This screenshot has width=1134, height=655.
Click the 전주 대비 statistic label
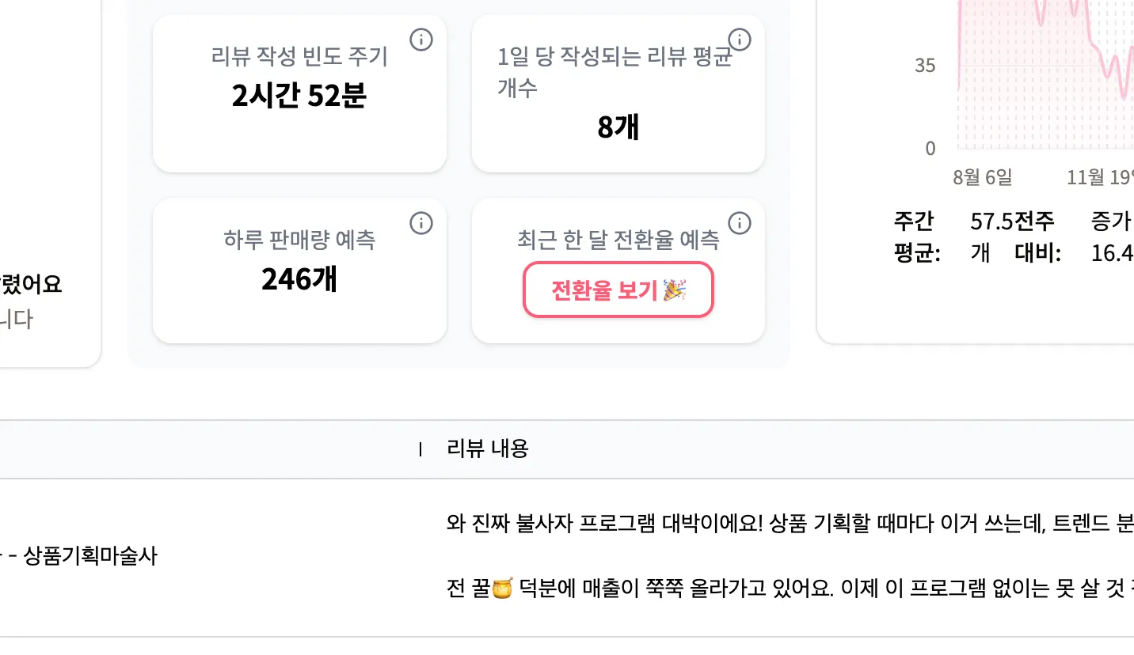click(1037, 237)
